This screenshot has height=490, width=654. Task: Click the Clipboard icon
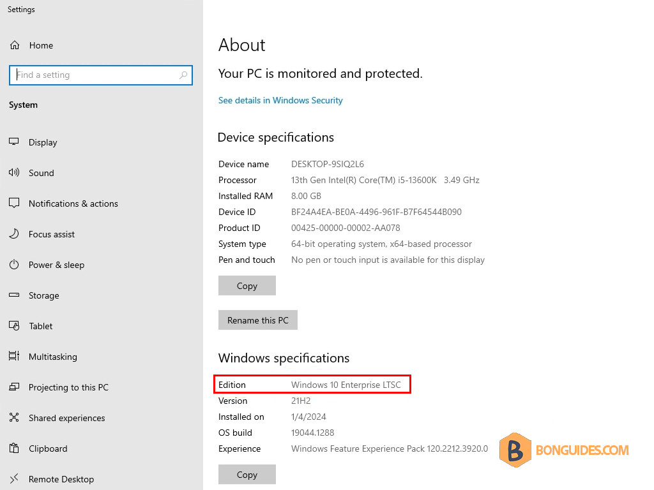[14, 449]
